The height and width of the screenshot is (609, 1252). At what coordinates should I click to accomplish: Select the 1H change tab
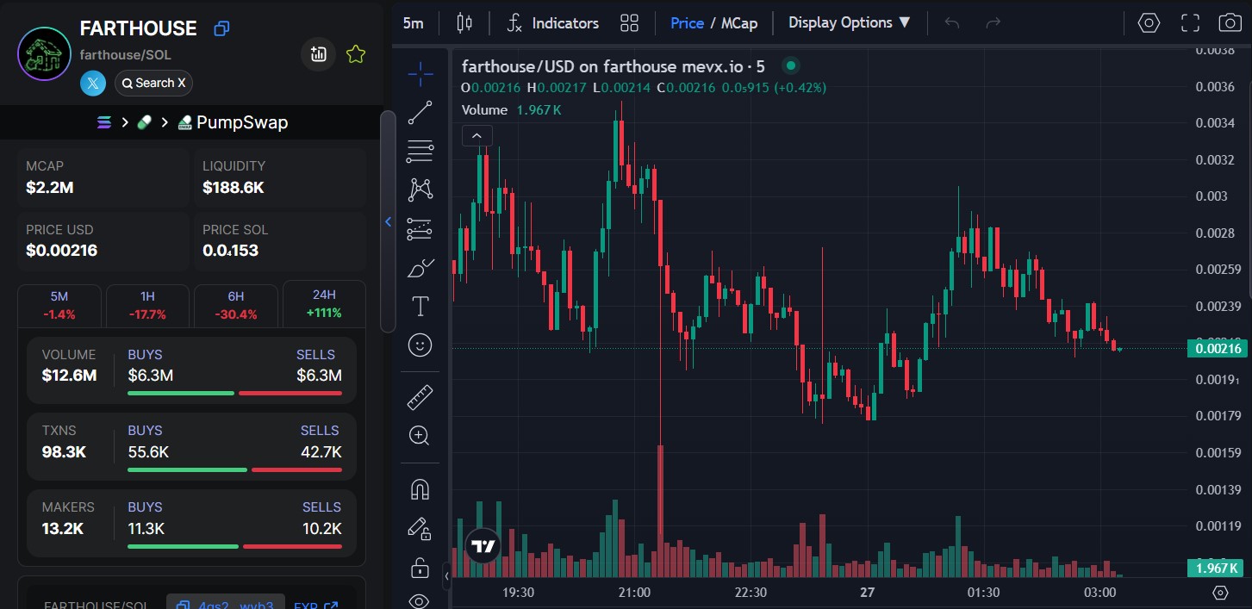click(x=147, y=305)
